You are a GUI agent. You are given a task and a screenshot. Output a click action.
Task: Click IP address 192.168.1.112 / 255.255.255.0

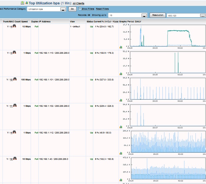click(54, 133)
